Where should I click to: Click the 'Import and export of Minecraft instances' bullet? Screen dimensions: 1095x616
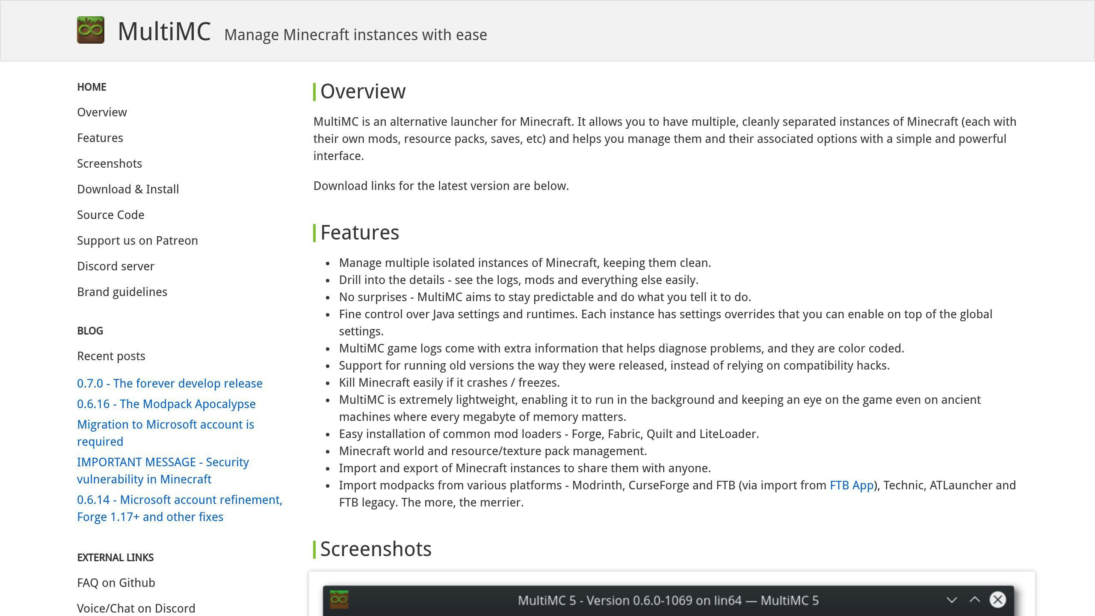coord(525,468)
